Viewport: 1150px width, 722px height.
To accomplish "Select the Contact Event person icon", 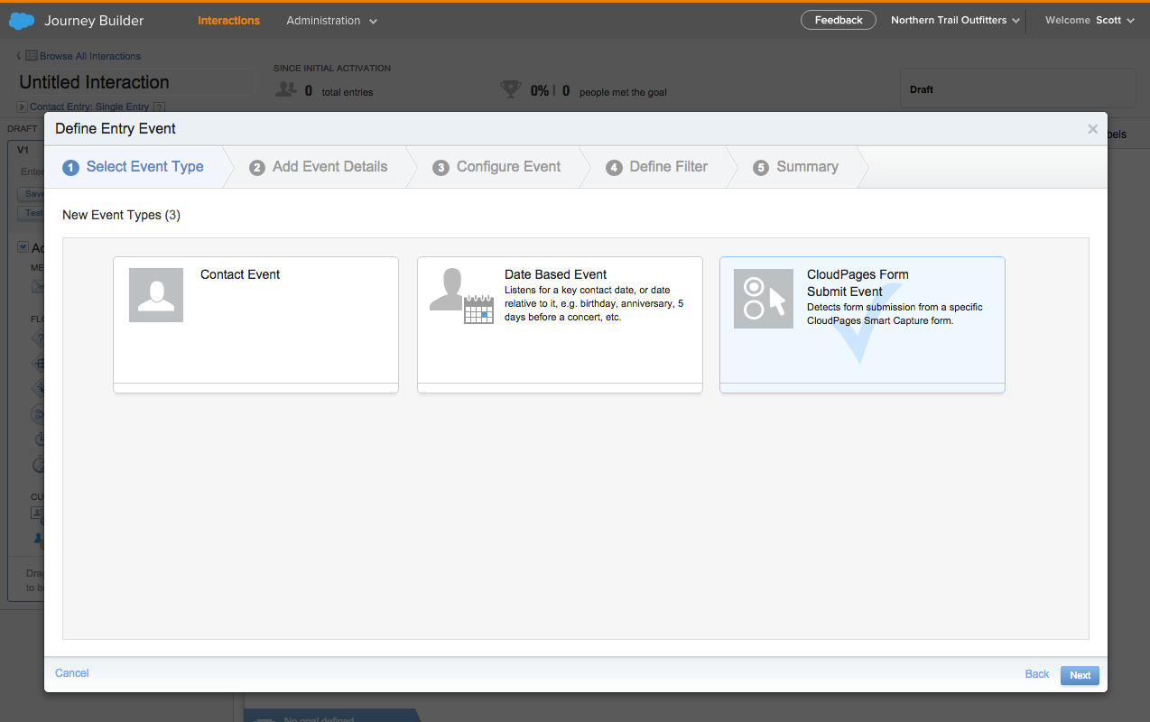I will pyautogui.click(x=156, y=295).
